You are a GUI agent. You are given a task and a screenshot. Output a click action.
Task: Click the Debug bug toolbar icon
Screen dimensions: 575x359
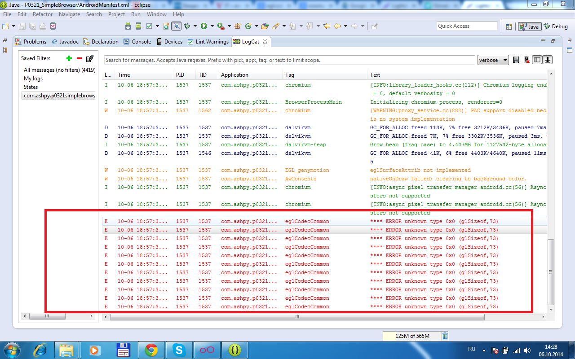point(187,26)
